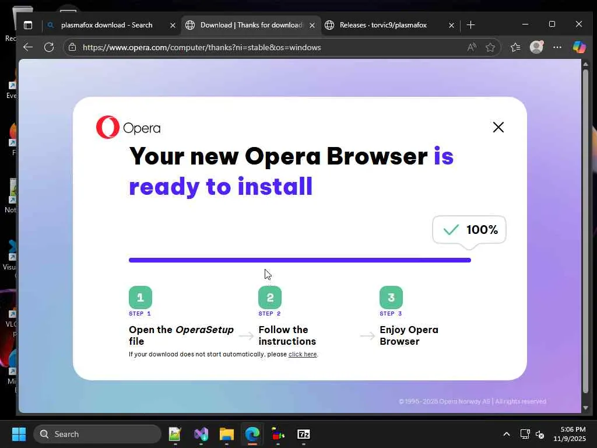Show hidden system tray icons

pyautogui.click(x=507, y=434)
